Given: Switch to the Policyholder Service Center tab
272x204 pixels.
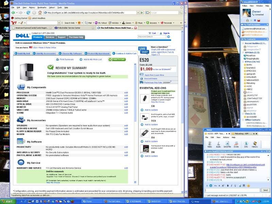Looking at the screenshot, I should point(74,28).
